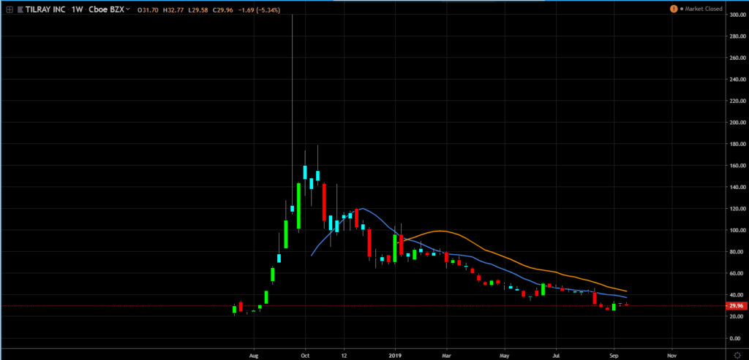Click the low value L29.58
Image resolution: width=749 pixels, height=360 pixels.
(198, 9)
